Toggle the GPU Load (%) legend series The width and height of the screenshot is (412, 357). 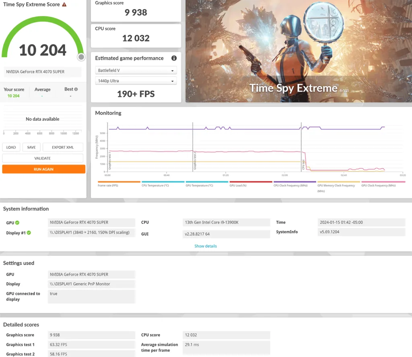tap(251, 184)
